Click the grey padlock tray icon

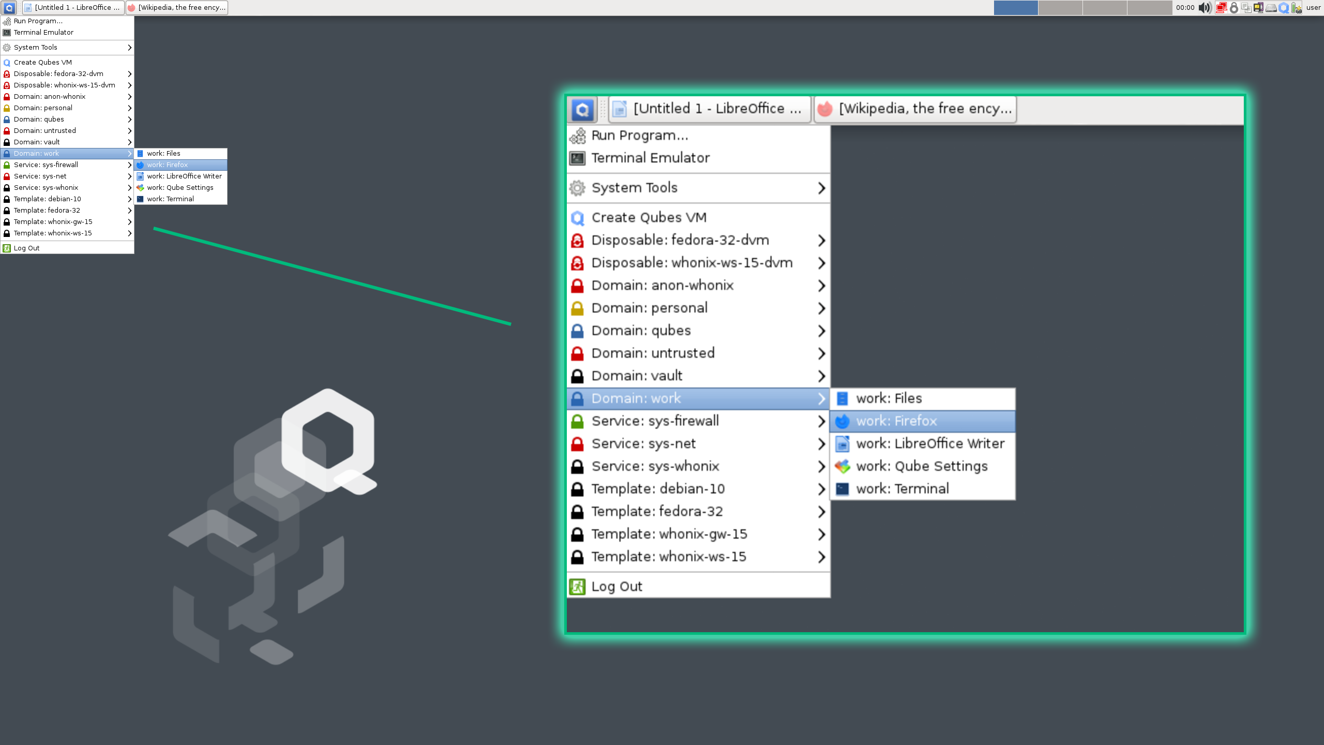pos(1234,8)
